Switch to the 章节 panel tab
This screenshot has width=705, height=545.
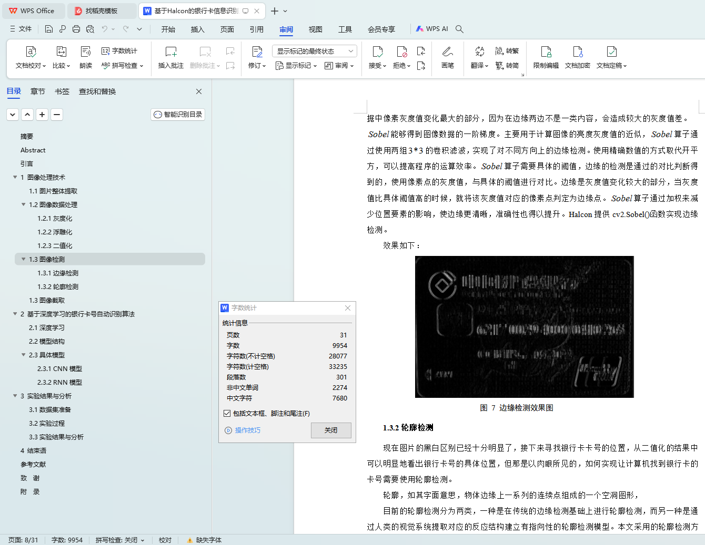tap(38, 91)
